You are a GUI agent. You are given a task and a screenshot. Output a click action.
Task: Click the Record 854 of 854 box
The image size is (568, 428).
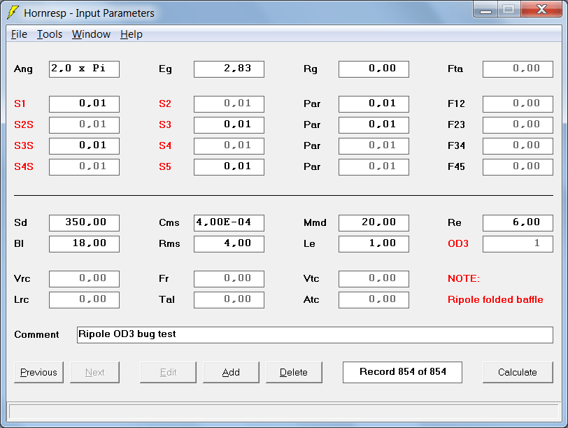point(402,372)
